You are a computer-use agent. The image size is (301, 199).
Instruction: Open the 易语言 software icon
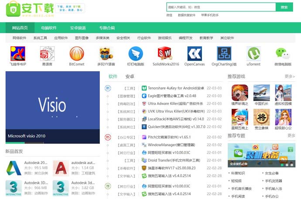coord(47,54)
